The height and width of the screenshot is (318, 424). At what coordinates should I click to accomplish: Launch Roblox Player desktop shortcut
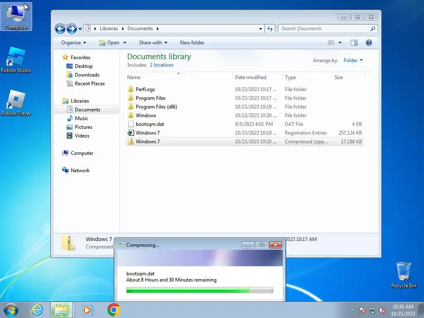point(16,103)
